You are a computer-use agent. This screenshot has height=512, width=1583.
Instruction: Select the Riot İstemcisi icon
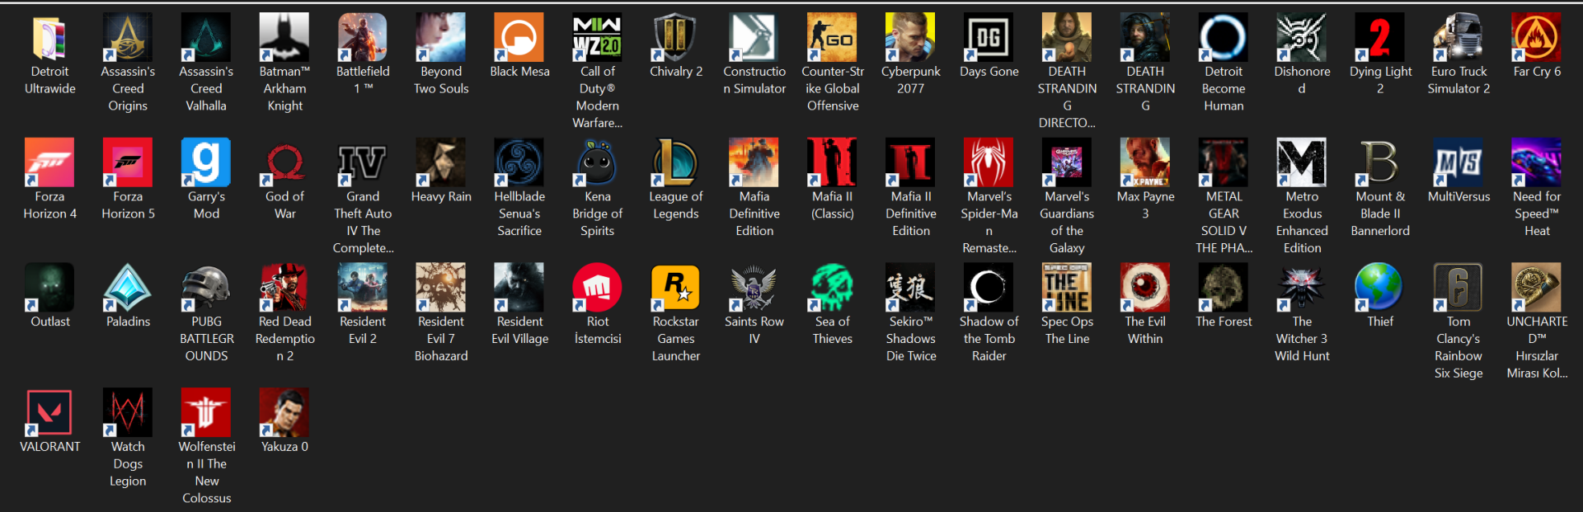[598, 288]
